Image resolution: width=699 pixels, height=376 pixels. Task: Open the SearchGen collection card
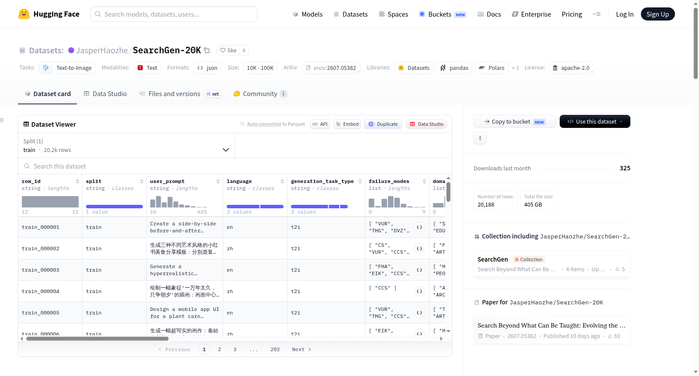point(552,264)
